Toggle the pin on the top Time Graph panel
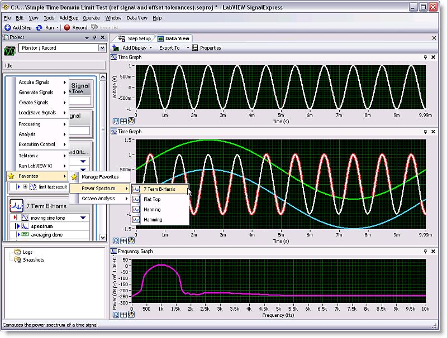 point(425,57)
